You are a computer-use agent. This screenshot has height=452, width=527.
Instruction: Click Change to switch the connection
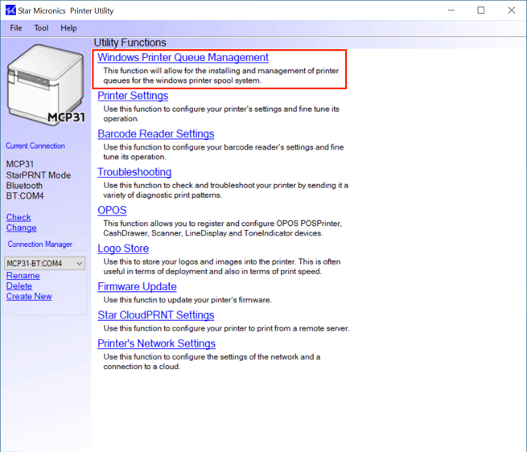point(21,228)
